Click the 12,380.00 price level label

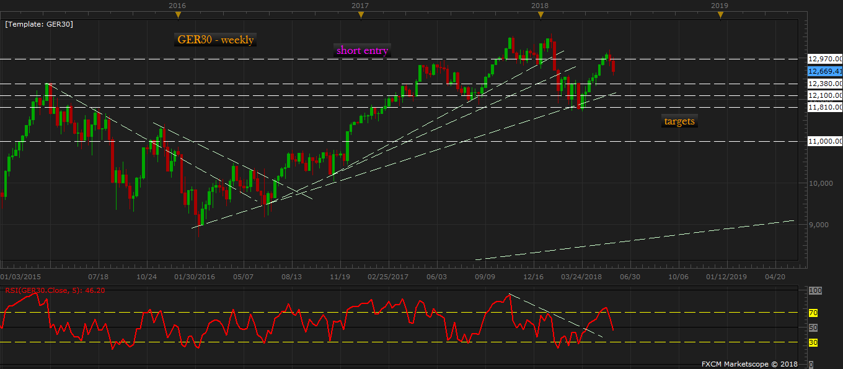[824, 84]
